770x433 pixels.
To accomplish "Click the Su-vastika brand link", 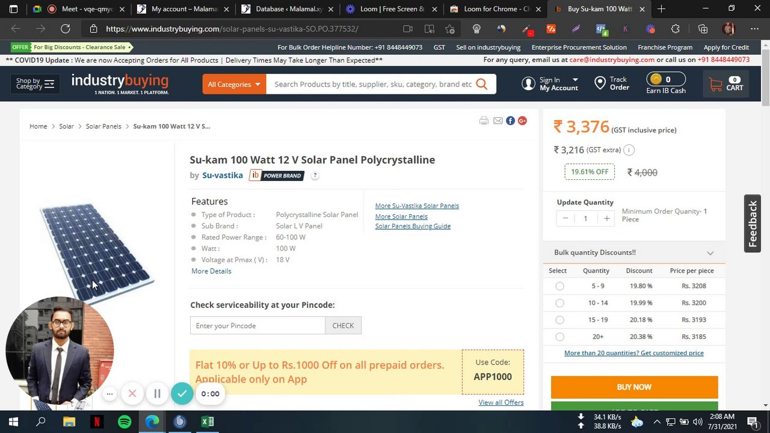I will 223,175.
